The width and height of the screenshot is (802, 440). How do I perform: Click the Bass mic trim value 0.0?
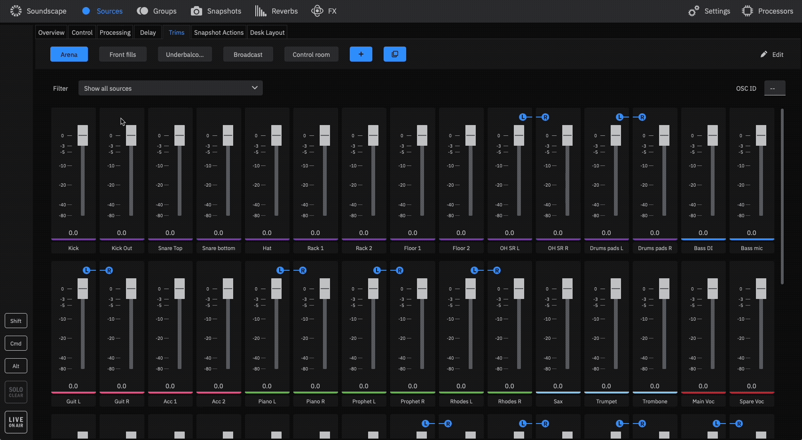(x=752, y=233)
